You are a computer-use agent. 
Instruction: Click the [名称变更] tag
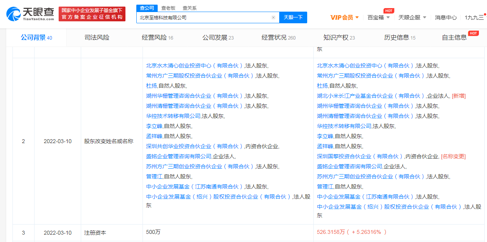coord(453,156)
